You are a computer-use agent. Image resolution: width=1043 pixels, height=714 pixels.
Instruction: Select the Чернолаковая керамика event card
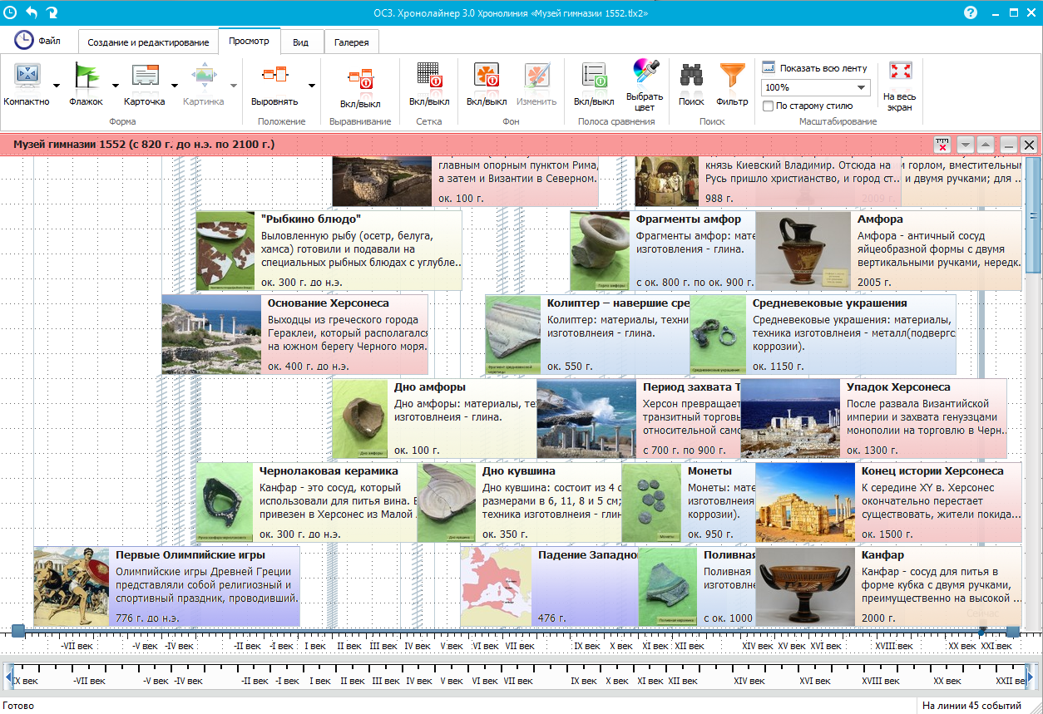click(307, 502)
